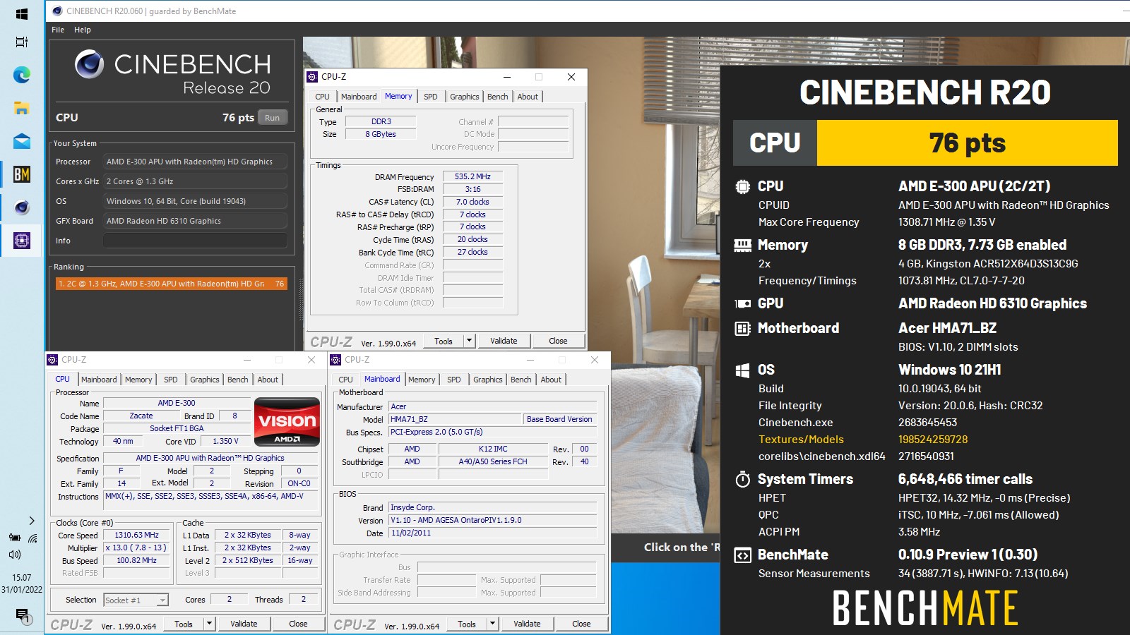Switch to Cinebench taskbar icon
Viewport: 1130px width, 635px height.
21,207
